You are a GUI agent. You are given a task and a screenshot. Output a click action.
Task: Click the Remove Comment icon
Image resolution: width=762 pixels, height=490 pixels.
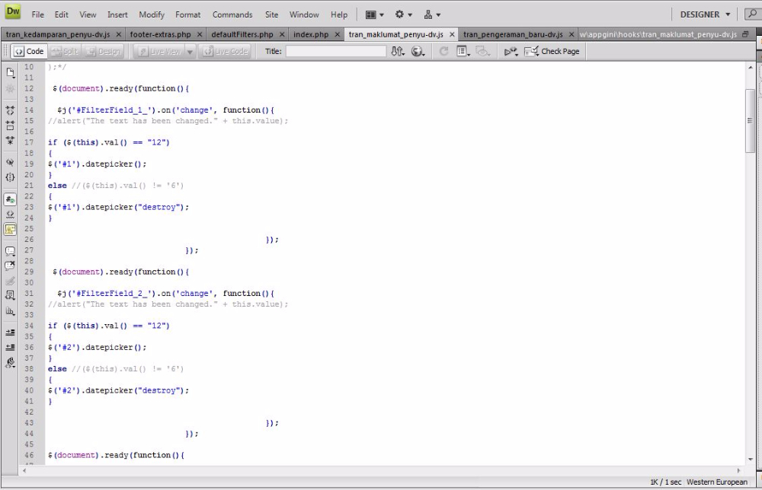[10, 266]
